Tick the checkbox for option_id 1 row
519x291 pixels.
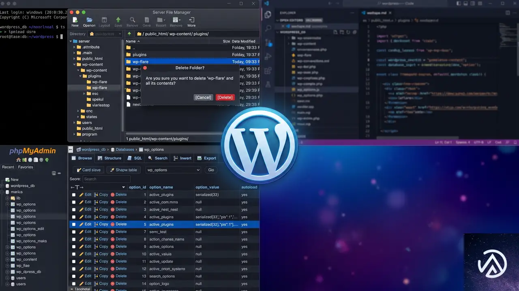[74, 195]
